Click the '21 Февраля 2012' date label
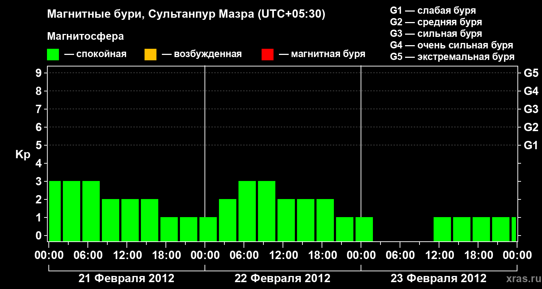The width and height of the screenshot is (542, 289). point(126,279)
